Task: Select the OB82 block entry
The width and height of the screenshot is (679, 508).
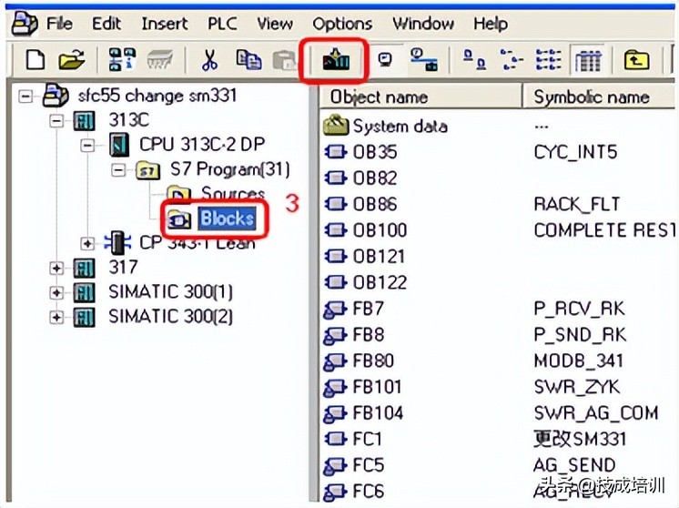Action: tap(375, 178)
